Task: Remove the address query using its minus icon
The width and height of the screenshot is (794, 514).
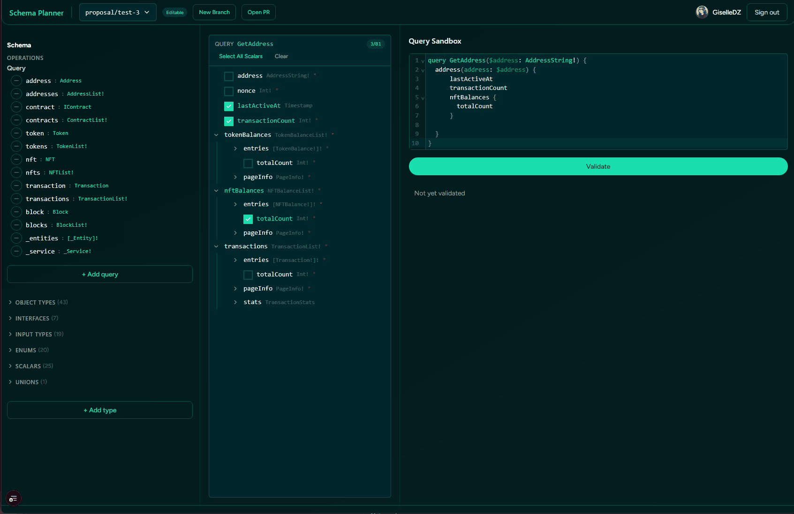Action: coord(16,81)
